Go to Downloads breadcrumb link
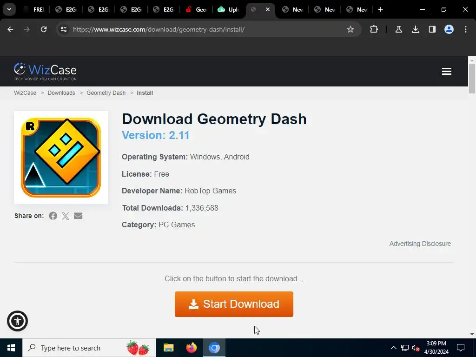 pyautogui.click(x=61, y=93)
